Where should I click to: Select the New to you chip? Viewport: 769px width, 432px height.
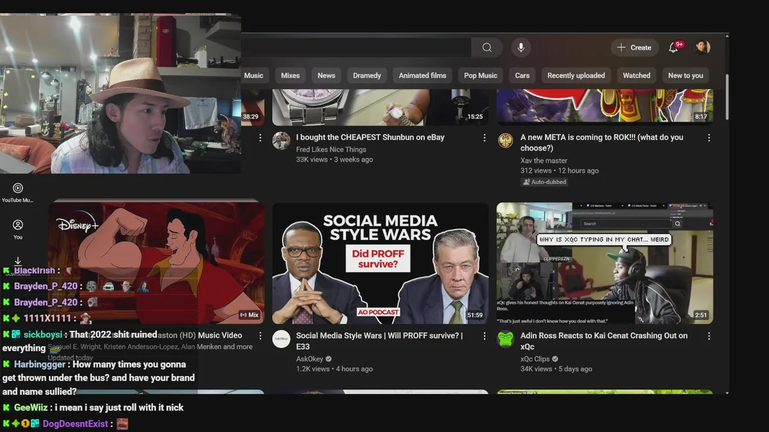[685, 76]
